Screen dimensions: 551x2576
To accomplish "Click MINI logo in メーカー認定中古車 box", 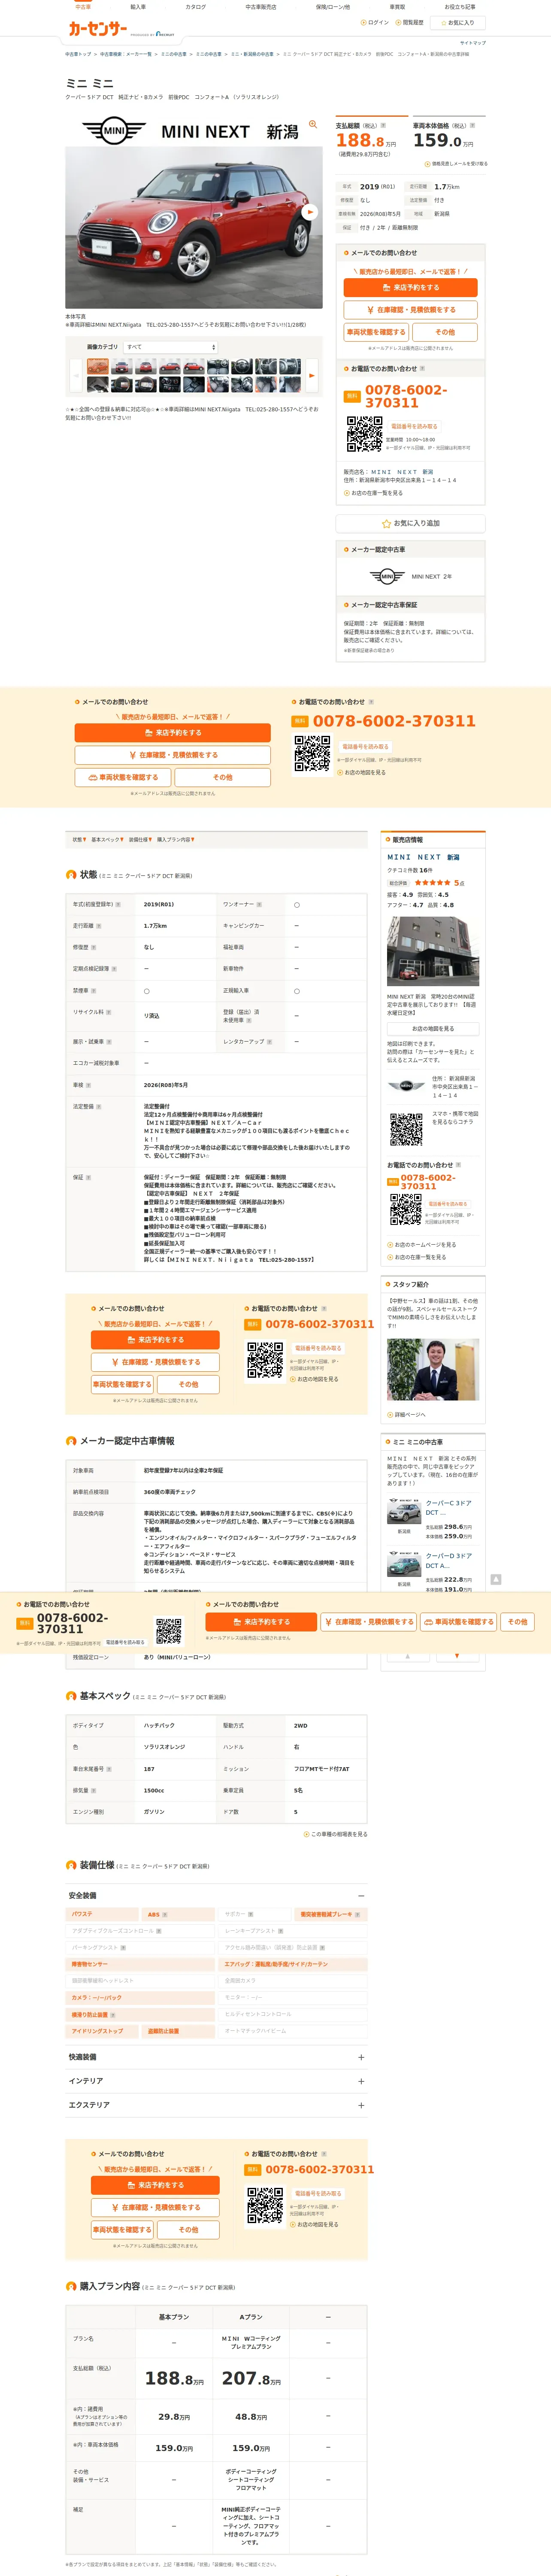I will [388, 576].
